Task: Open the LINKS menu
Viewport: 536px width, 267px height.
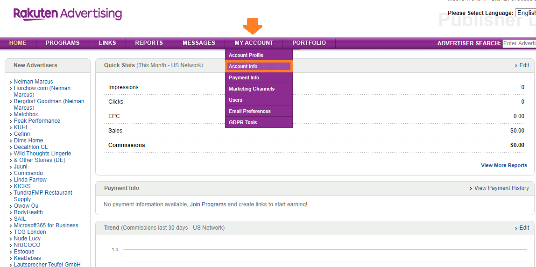Action: click(x=107, y=43)
